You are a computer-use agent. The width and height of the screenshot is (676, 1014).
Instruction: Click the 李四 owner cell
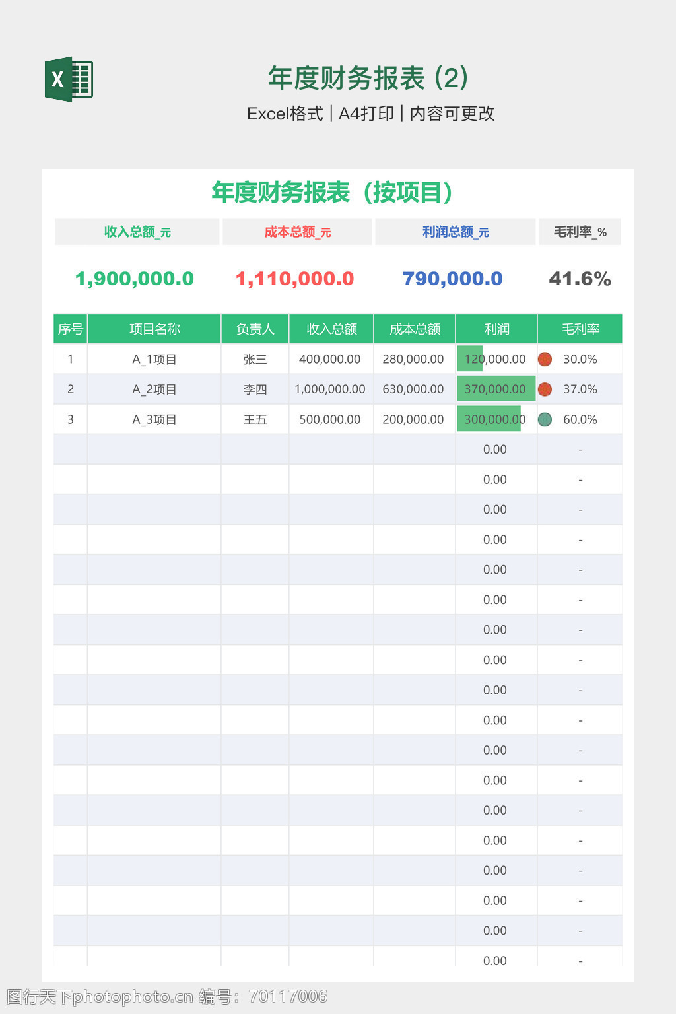click(x=255, y=389)
